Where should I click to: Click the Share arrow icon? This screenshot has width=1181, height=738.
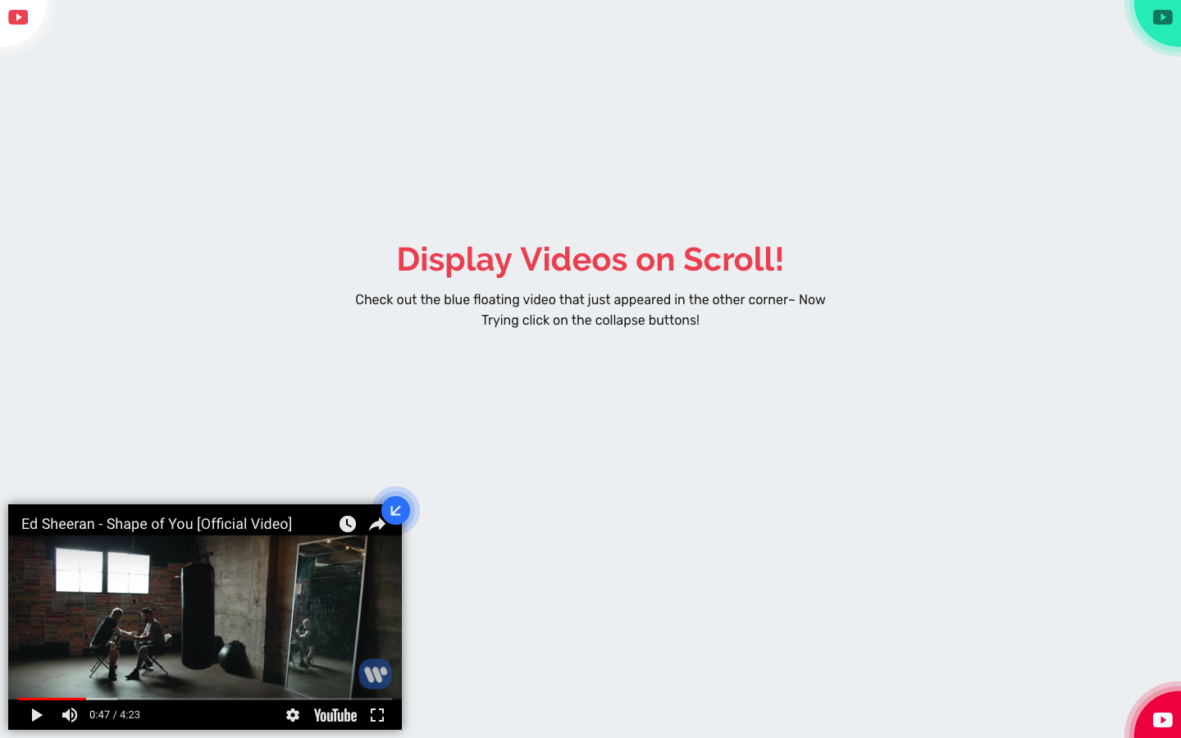377,525
